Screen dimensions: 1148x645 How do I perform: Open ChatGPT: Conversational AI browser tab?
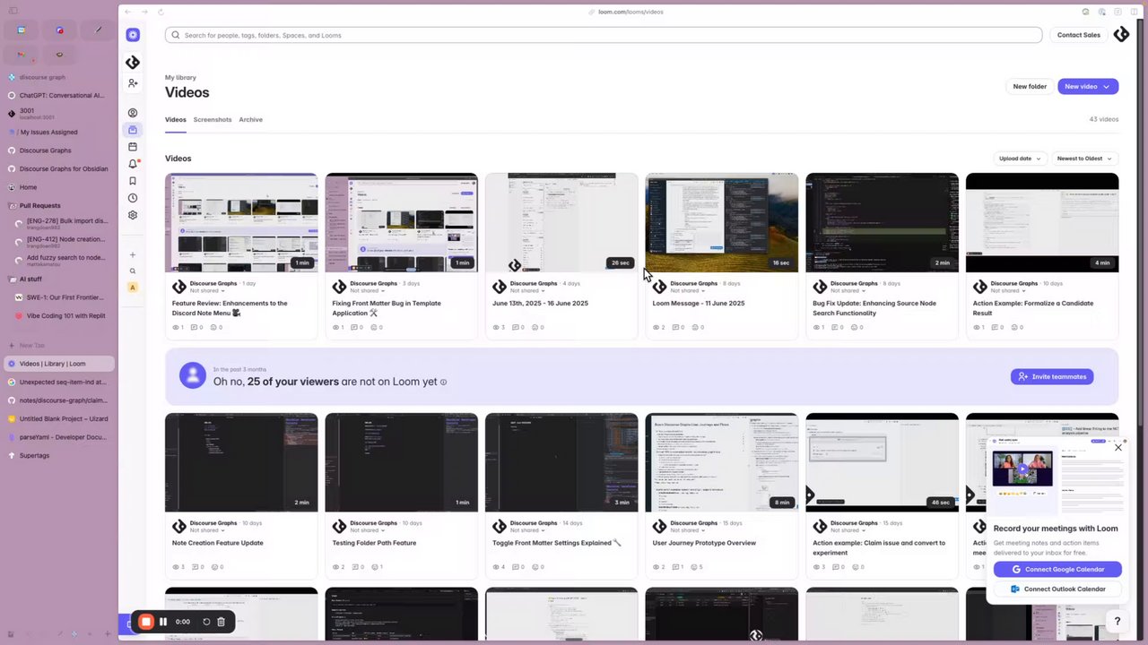point(58,95)
